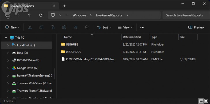Click the Rename icon in toolbar

coord(64,27)
